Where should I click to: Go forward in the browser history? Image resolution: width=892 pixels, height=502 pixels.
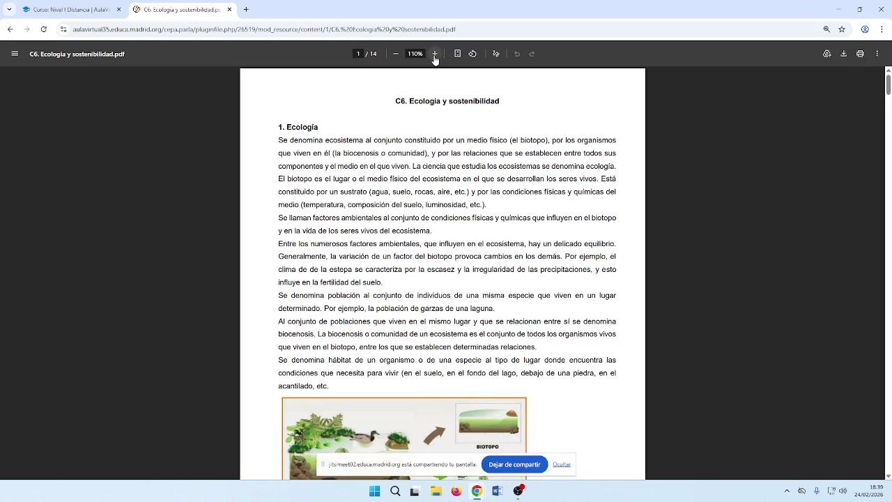26,29
